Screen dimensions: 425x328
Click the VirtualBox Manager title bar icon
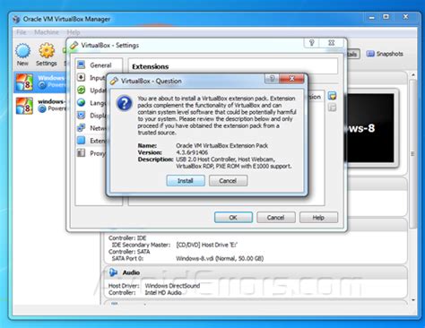(17, 20)
